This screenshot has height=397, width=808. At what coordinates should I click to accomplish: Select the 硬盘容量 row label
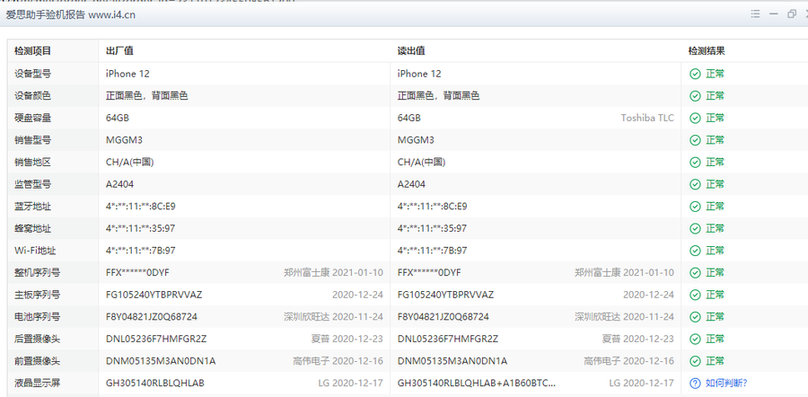[32, 118]
